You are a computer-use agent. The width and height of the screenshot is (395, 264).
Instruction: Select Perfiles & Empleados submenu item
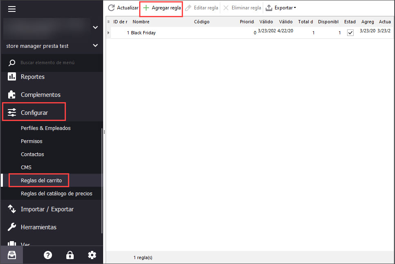pyautogui.click(x=45, y=128)
